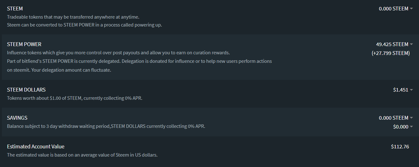Image resolution: width=419 pixels, height=167 pixels.
Task: Open the Savings 0.000 STEEM dropdown
Action: (x=396, y=118)
